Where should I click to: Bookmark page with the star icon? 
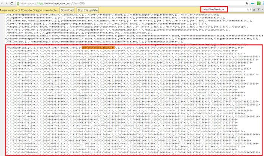coord(247,3)
